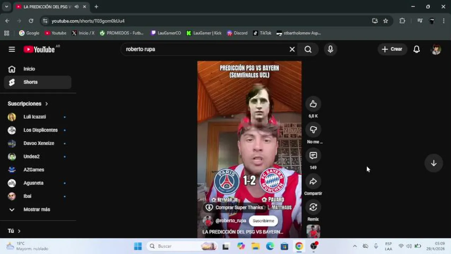Click the taskbar Buscar search box

pos(182,246)
